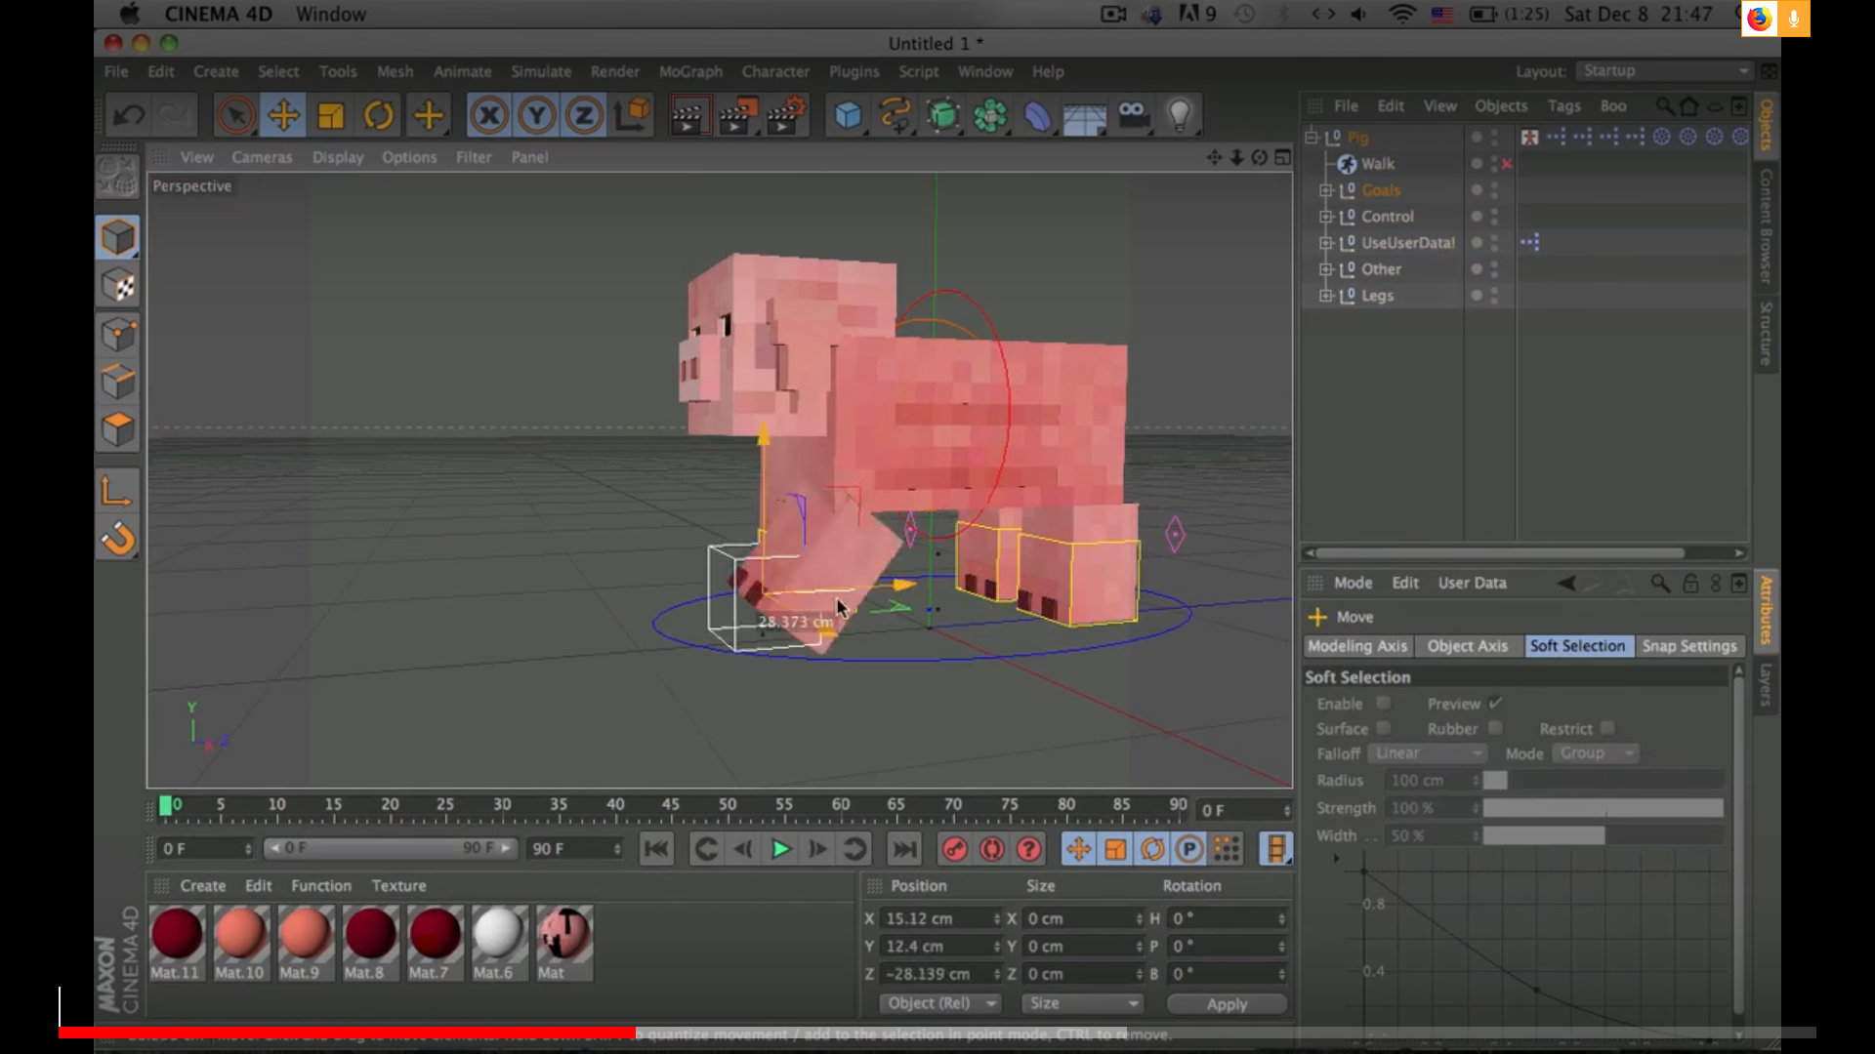Adjust the Radius slider
This screenshot has height=1054, width=1875.
click(x=1603, y=781)
